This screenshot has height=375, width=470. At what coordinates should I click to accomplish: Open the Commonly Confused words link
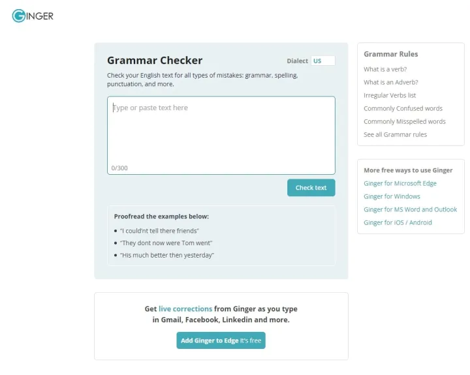pos(403,108)
